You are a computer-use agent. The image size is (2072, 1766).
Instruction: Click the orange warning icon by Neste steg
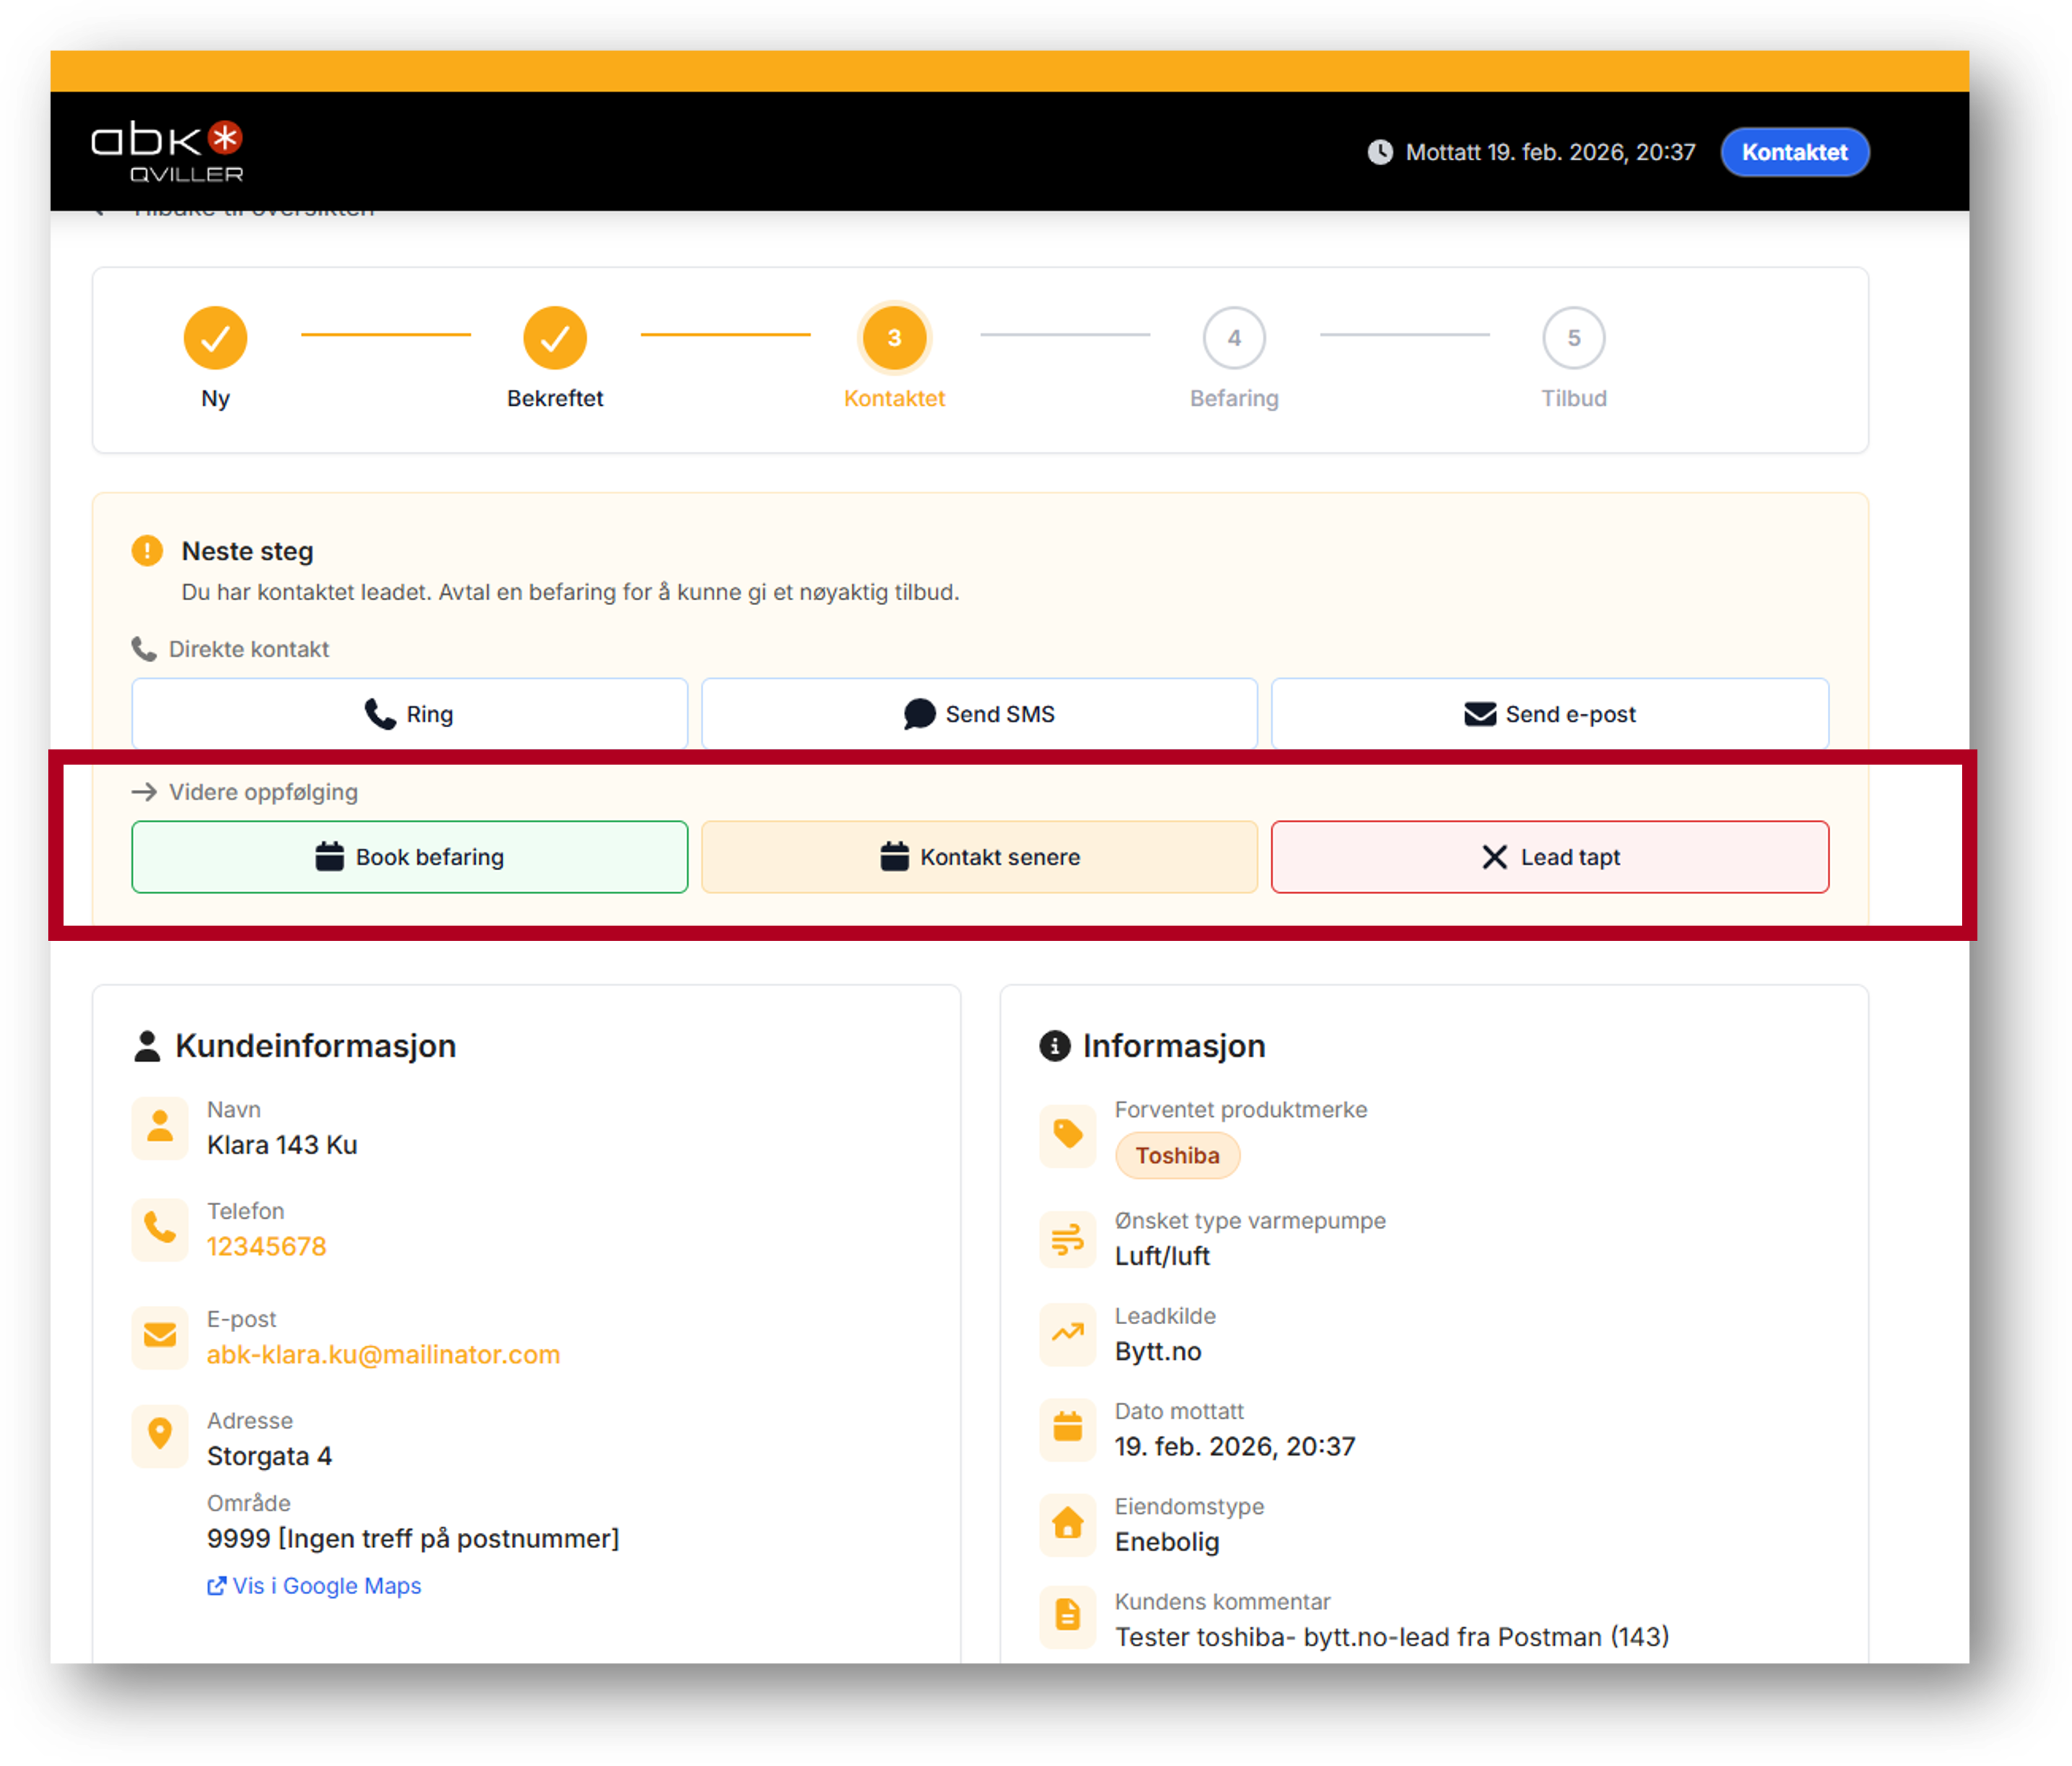[147, 551]
